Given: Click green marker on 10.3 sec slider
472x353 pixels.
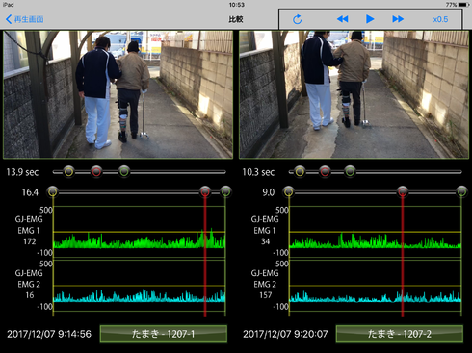Looking at the screenshot, I should click(x=350, y=172).
